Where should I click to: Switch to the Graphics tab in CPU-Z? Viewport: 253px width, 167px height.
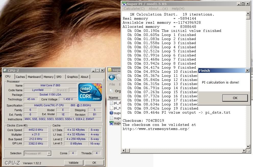pos(72,77)
